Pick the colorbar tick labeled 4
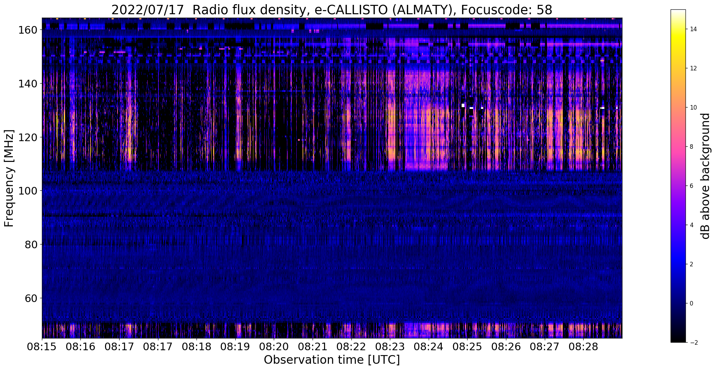The height and width of the screenshot is (370, 716). click(x=691, y=225)
